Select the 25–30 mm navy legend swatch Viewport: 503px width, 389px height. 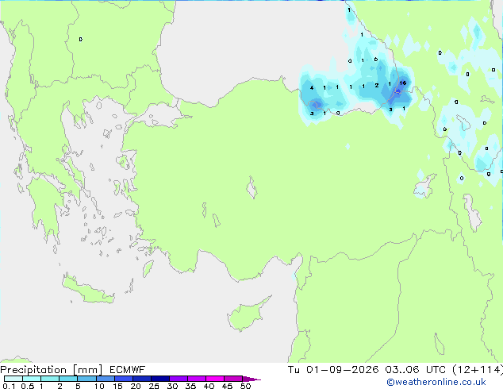coord(159,379)
